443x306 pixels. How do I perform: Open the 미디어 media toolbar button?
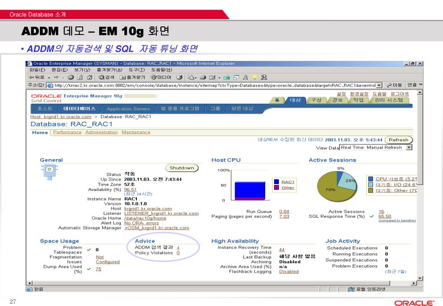pyautogui.click(x=161, y=77)
